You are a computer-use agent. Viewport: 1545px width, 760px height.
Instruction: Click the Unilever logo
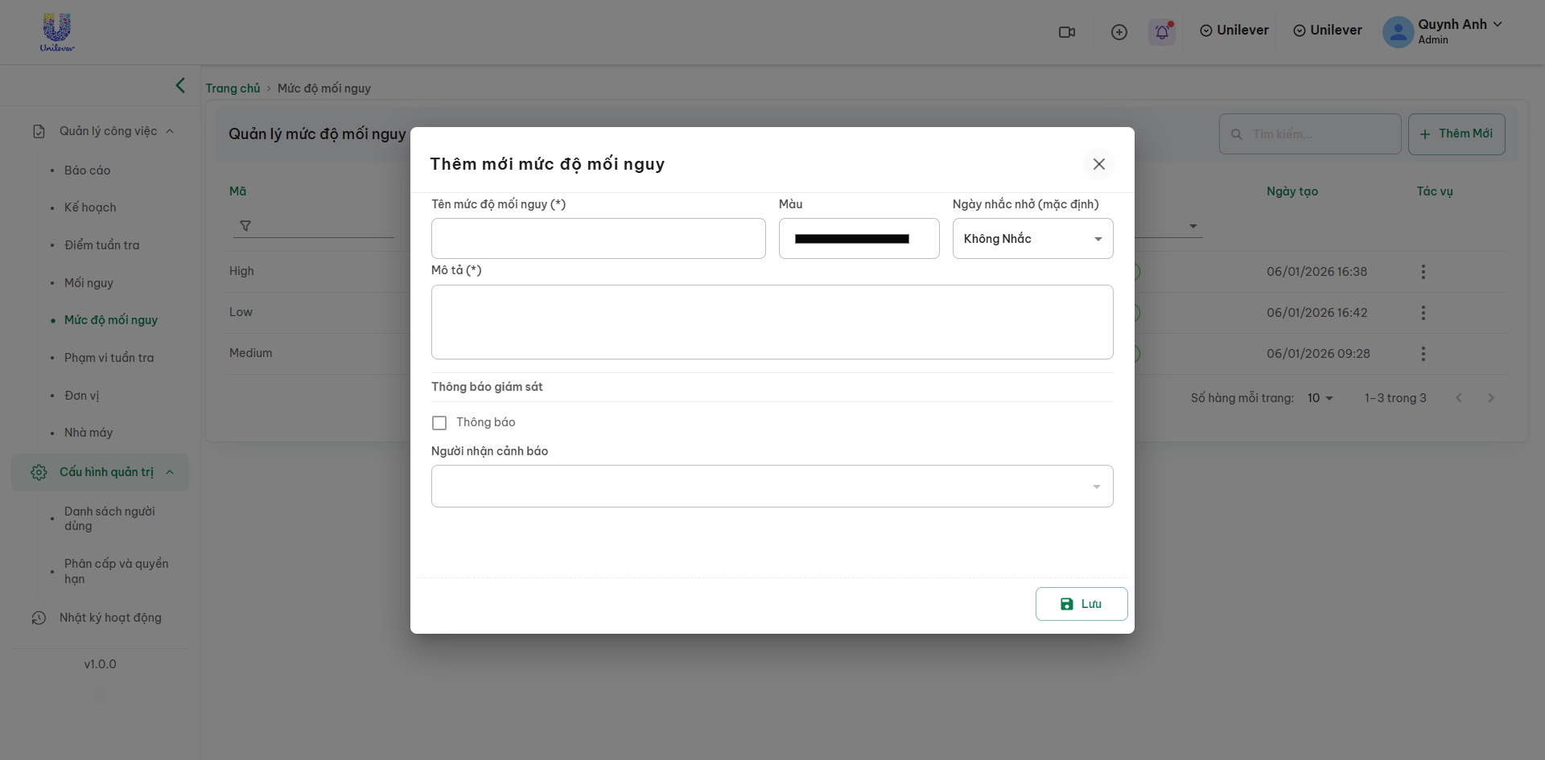click(57, 32)
